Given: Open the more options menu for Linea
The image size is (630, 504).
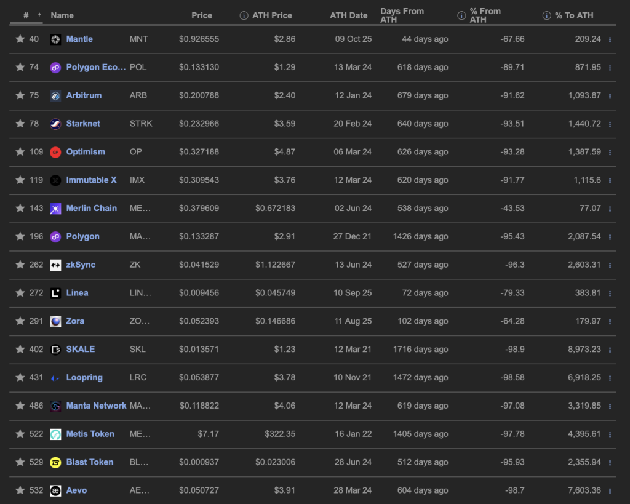Looking at the screenshot, I should (610, 294).
